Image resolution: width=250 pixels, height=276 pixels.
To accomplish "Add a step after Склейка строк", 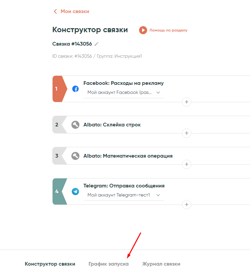I will (187, 133).
